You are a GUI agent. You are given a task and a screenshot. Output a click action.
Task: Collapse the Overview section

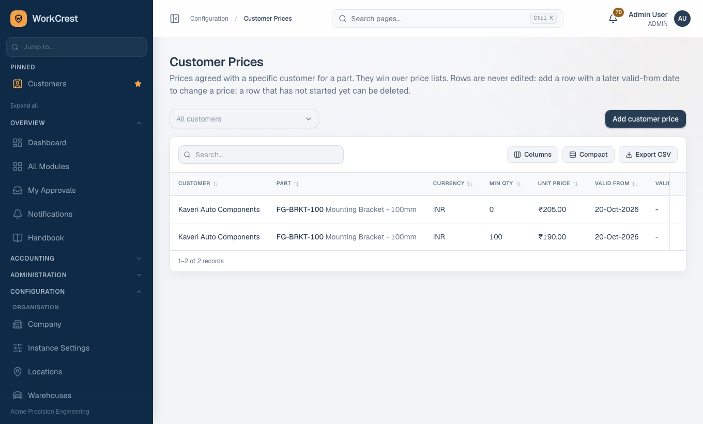point(77,123)
